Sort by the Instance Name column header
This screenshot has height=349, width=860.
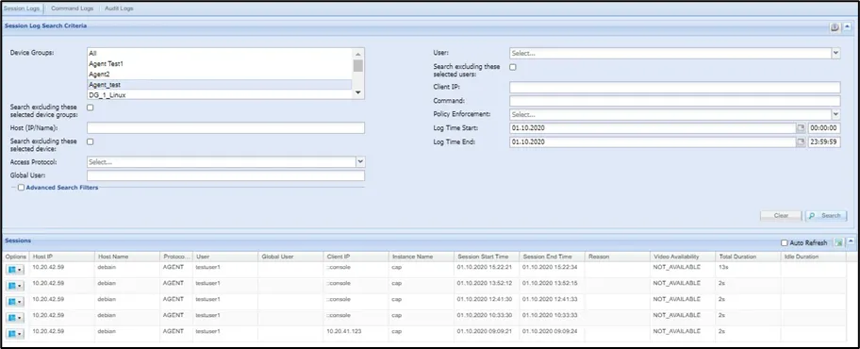pyautogui.click(x=422, y=257)
